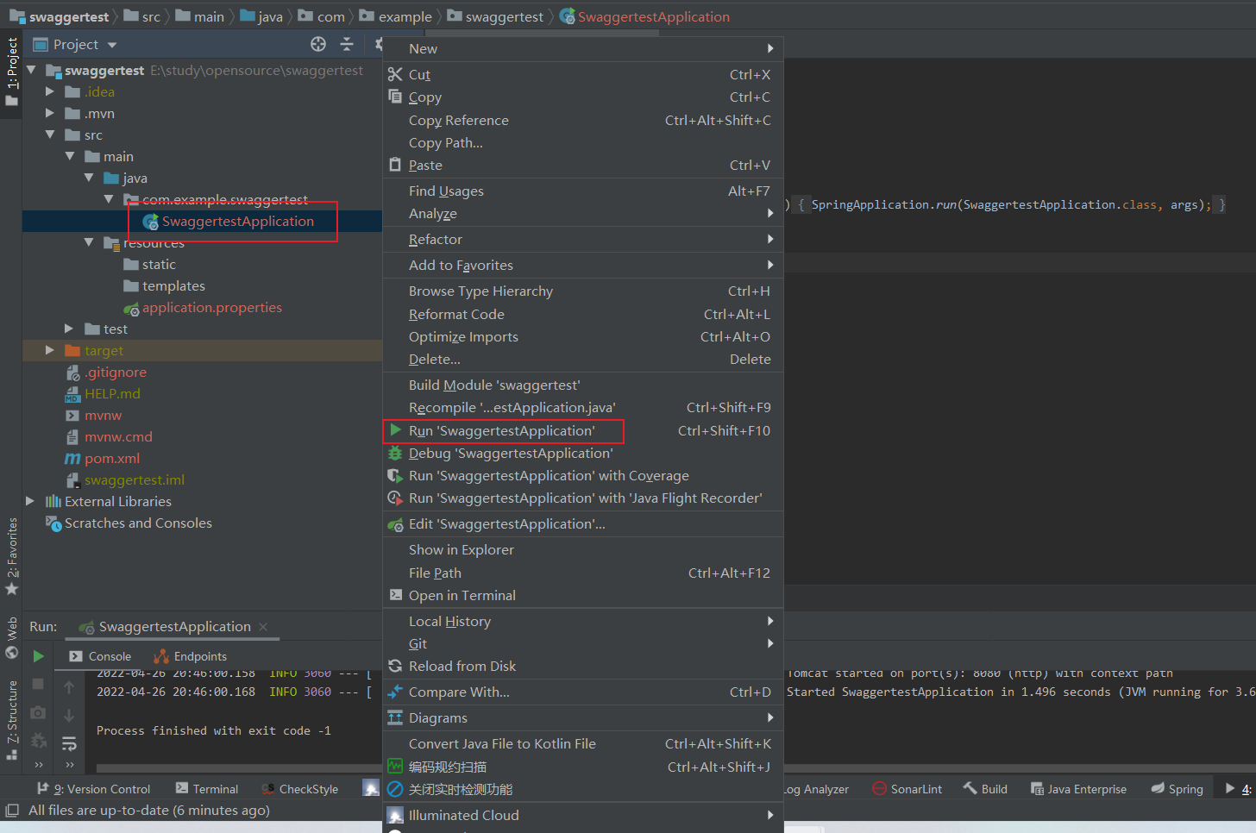
Task: Click the application.properties Spring leaf icon
Action: tap(131, 308)
